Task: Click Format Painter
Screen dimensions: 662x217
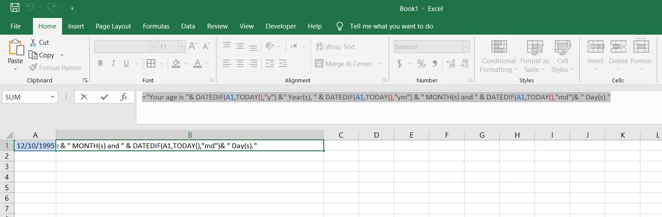Action: tap(55, 68)
